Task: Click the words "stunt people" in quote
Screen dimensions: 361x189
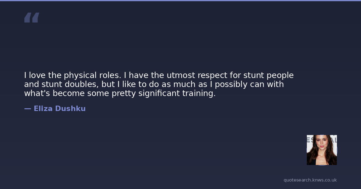Action: click(x=268, y=75)
